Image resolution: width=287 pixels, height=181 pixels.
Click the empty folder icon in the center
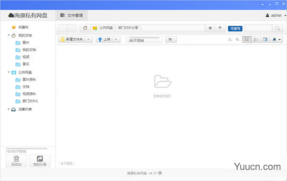tap(163, 81)
